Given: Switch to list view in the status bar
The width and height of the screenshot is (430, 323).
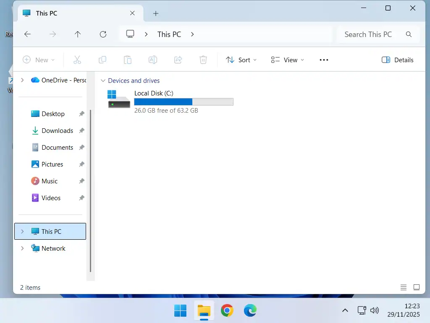Looking at the screenshot, I should pos(403,287).
